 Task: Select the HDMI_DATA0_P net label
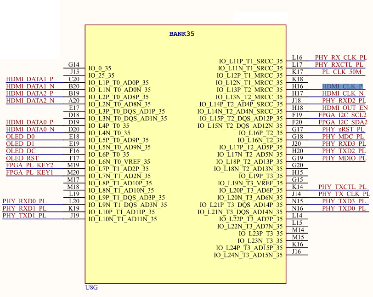click(x=30, y=122)
